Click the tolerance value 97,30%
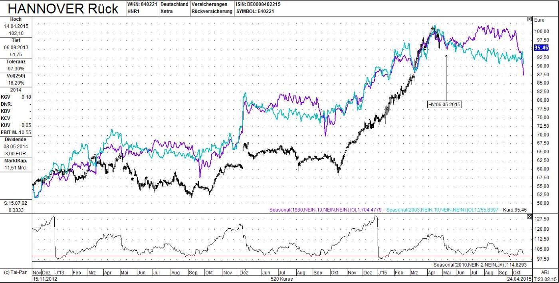The height and width of the screenshot is (283, 559). [16, 69]
